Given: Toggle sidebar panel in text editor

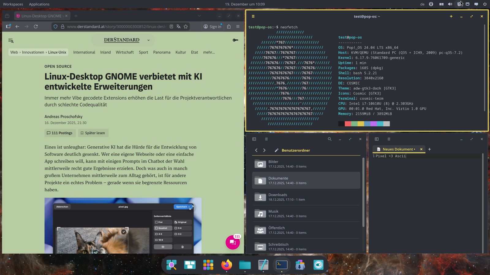Looking at the screenshot, I should tap(377, 139).
